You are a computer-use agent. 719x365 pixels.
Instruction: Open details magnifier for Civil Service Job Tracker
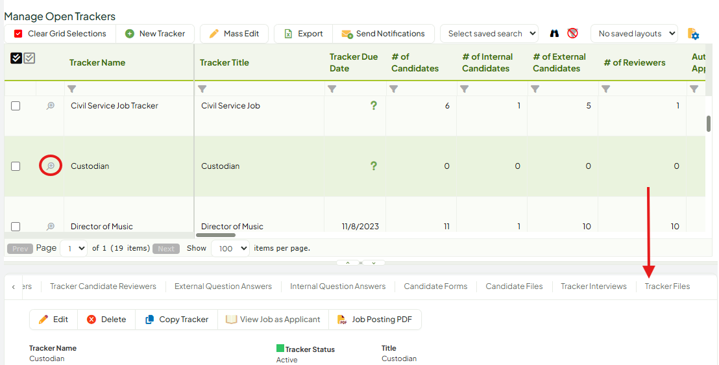pyautogui.click(x=51, y=106)
